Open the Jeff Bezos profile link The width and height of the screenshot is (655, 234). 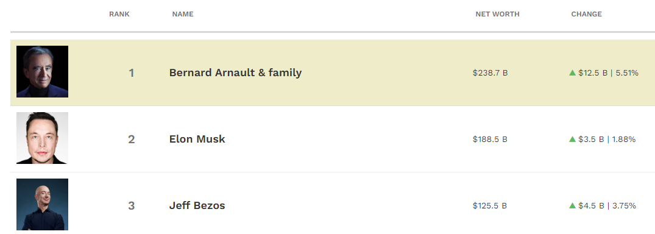coord(197,205)
